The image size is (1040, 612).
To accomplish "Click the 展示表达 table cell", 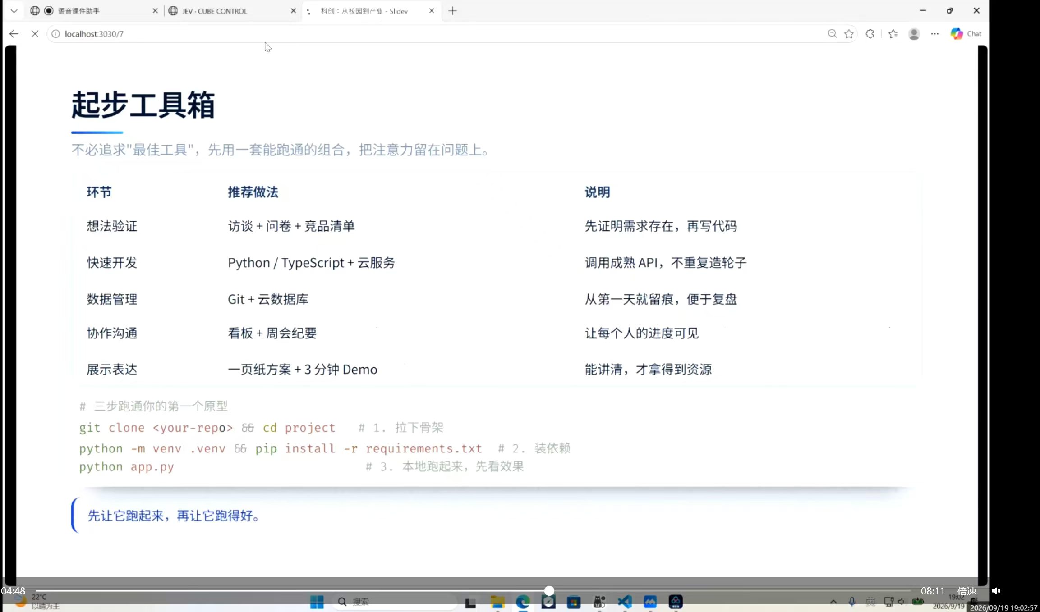I will (112, 370).
